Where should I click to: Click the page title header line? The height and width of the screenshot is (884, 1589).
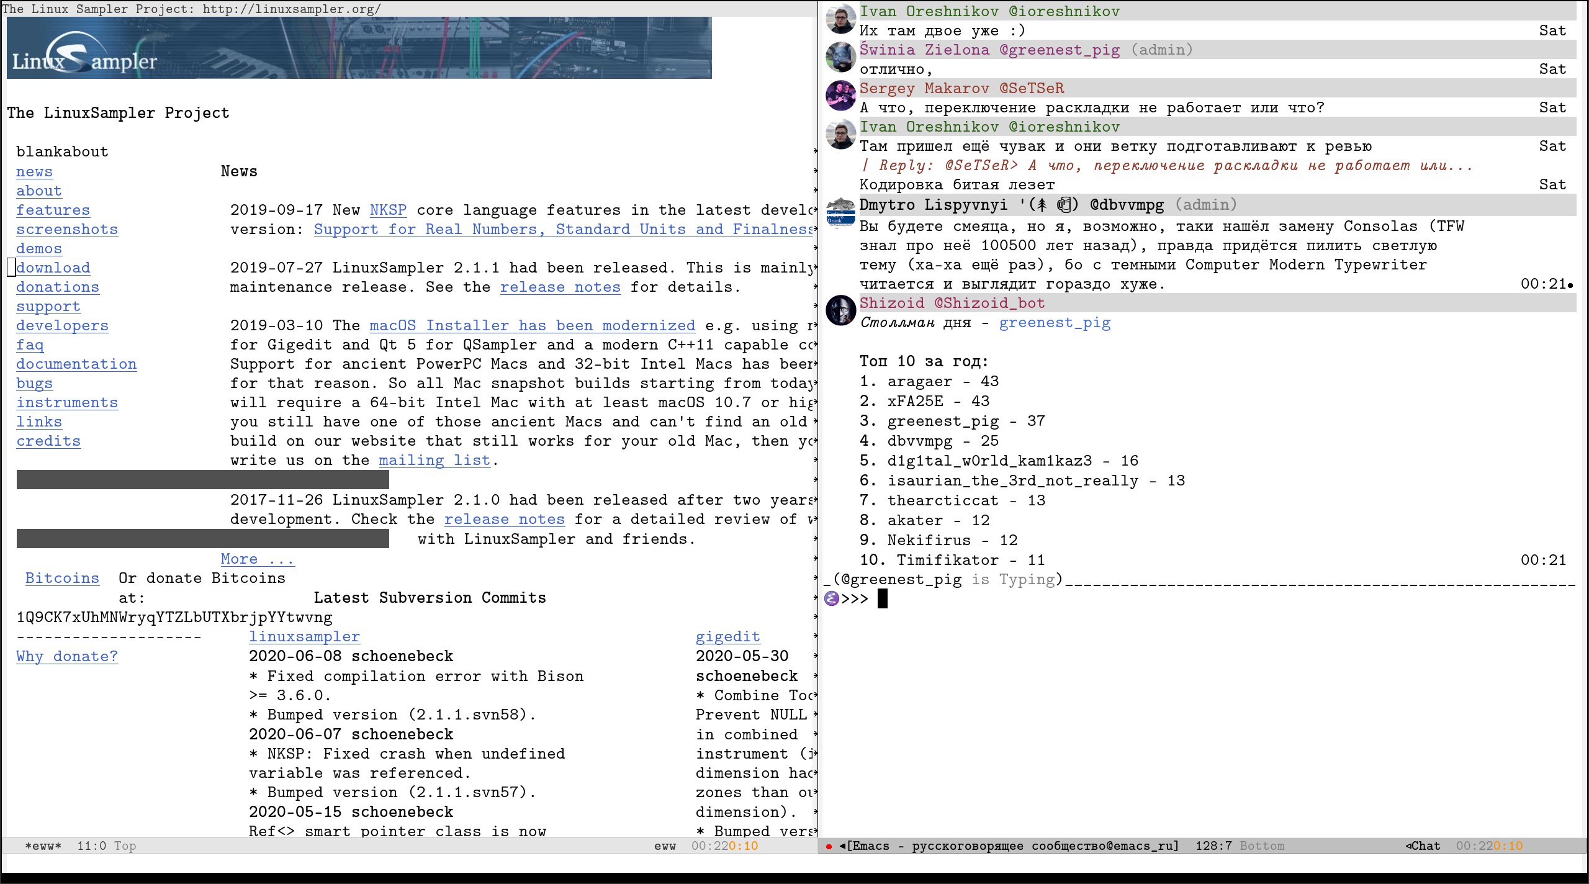(x=191, y=9)
